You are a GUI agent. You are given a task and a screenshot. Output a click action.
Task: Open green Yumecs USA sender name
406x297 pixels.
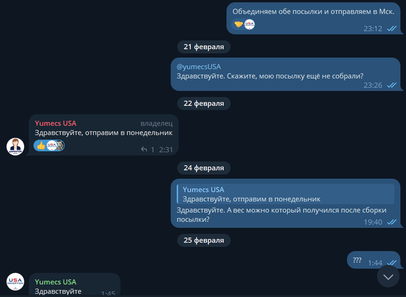click(56, 282)
